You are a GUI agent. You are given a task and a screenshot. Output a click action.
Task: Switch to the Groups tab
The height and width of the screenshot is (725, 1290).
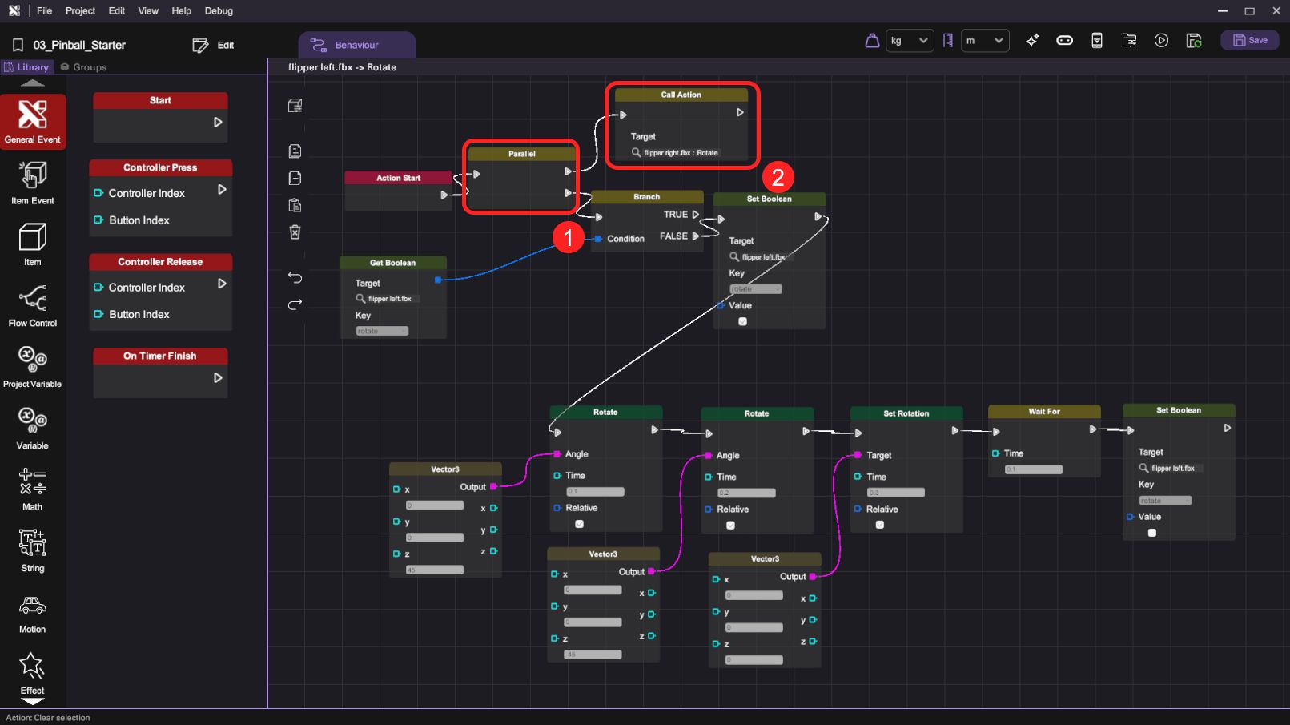point(84,67)
